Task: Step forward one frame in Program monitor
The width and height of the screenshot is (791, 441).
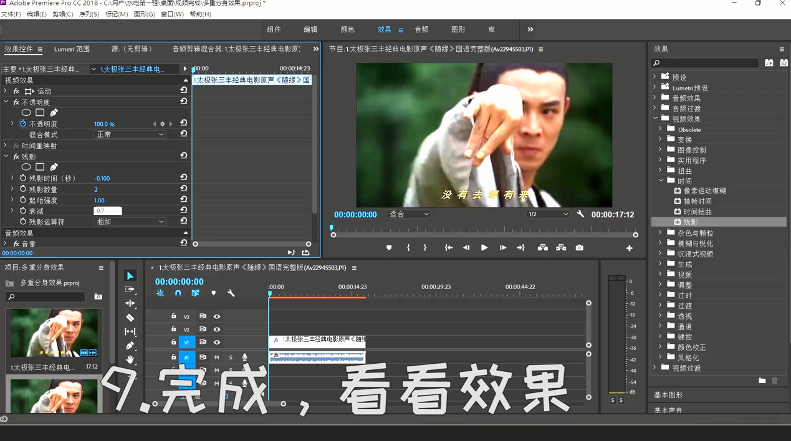Action: (x=502, y=248)
